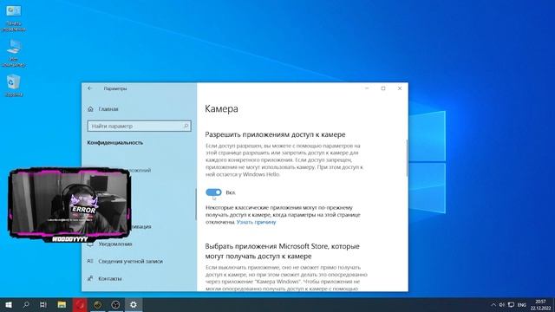Viewport: 555px width, 312px height.
Task: Click the sidebar scrollbar thumb
Action: coord(196,205)
